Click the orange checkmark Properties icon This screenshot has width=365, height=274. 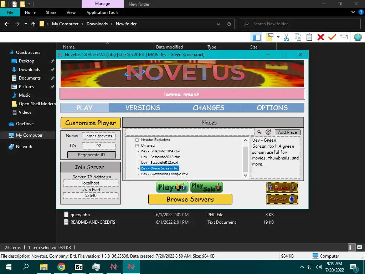click(332, 37)
